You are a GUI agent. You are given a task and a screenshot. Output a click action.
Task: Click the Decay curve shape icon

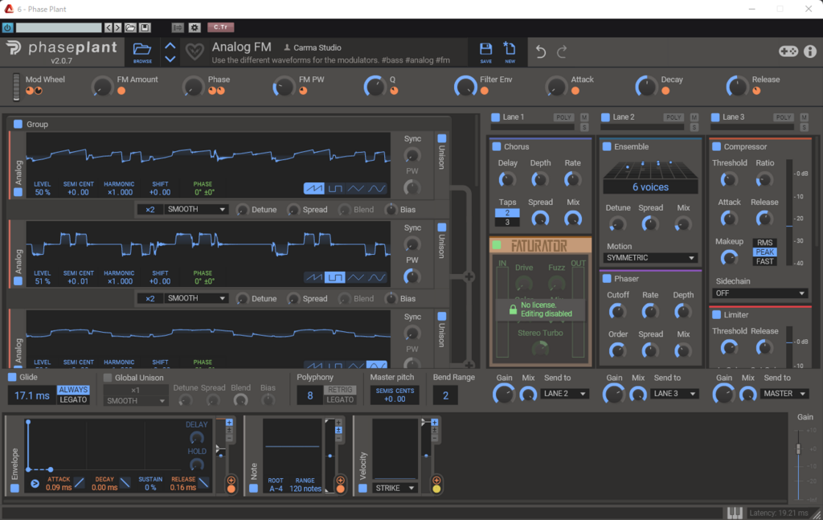click(x=125, y=483)
